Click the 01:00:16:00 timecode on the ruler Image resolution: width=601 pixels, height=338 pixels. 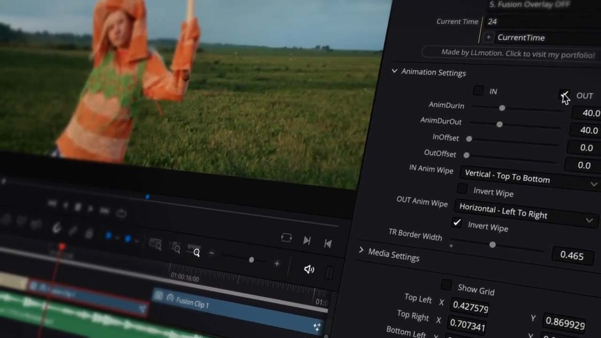[185, 277]
